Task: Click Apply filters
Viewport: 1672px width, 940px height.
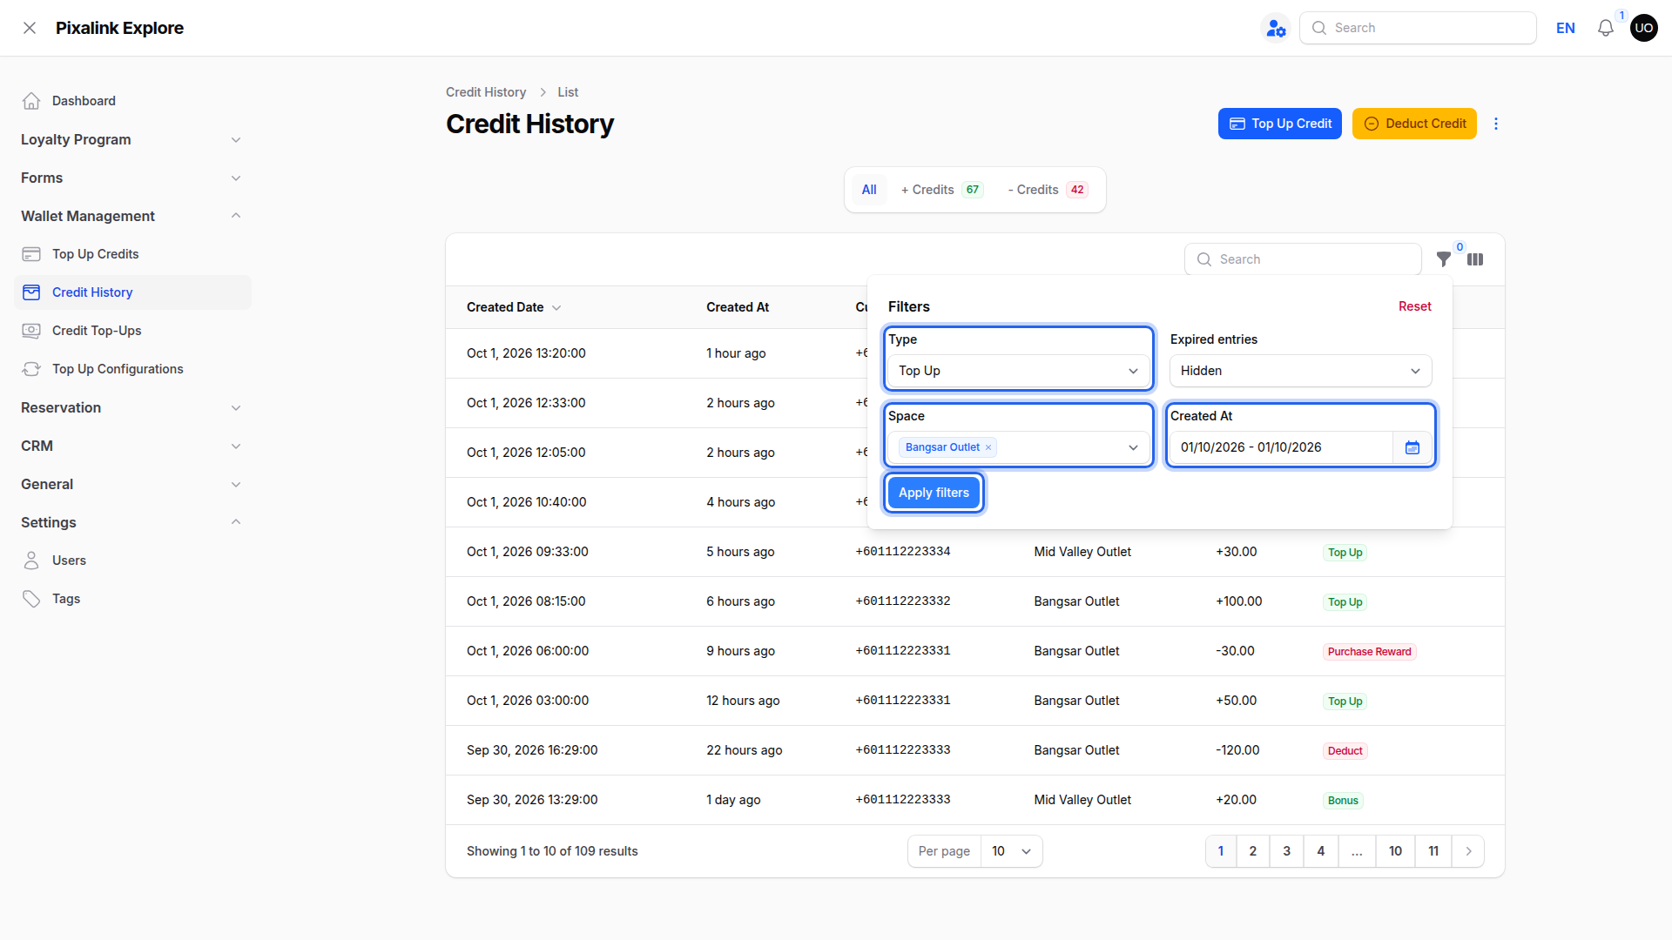Action: tap(934, 493)
